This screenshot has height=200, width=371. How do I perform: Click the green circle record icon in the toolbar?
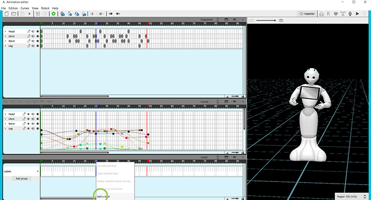tap(54, 14)
